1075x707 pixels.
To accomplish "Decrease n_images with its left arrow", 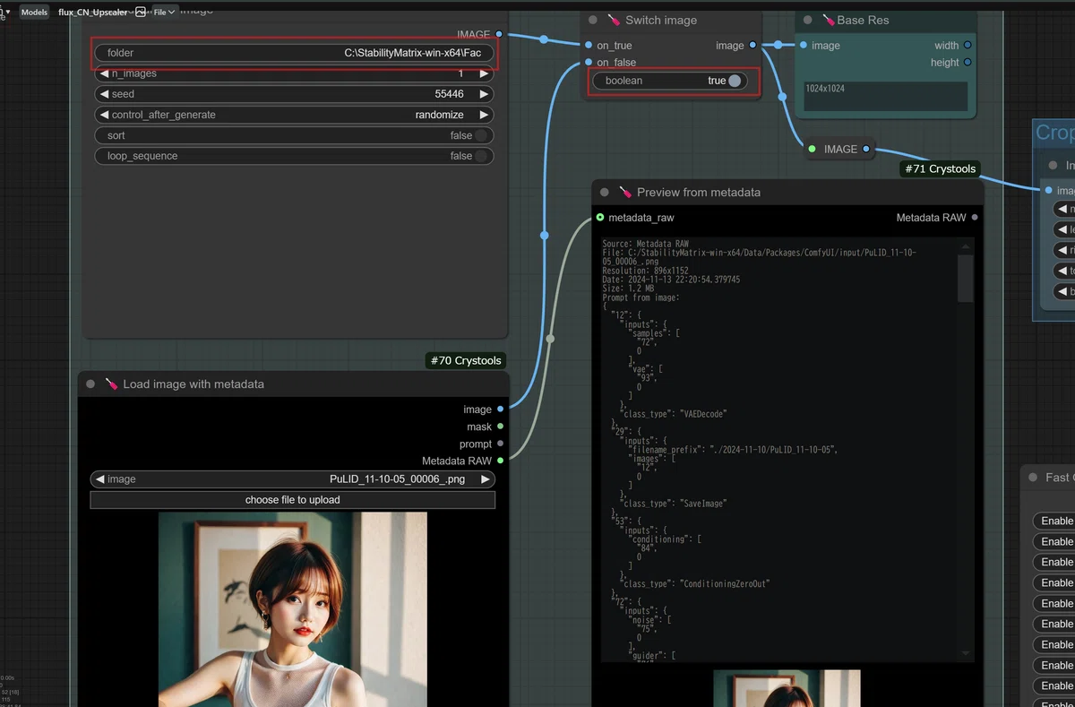I will (x=104, y=73).
